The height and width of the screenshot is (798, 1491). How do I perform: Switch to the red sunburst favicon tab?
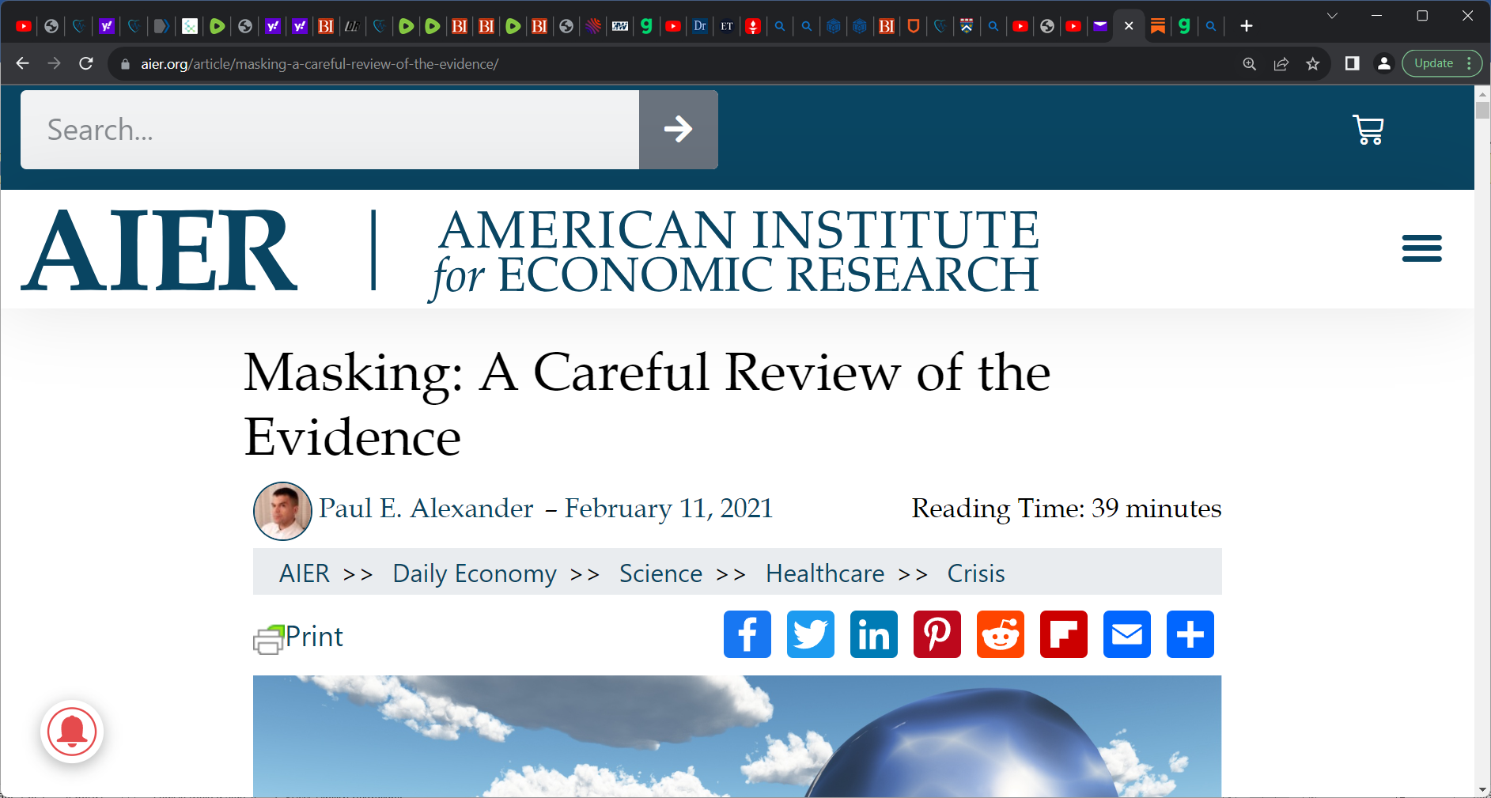(593, 26)
